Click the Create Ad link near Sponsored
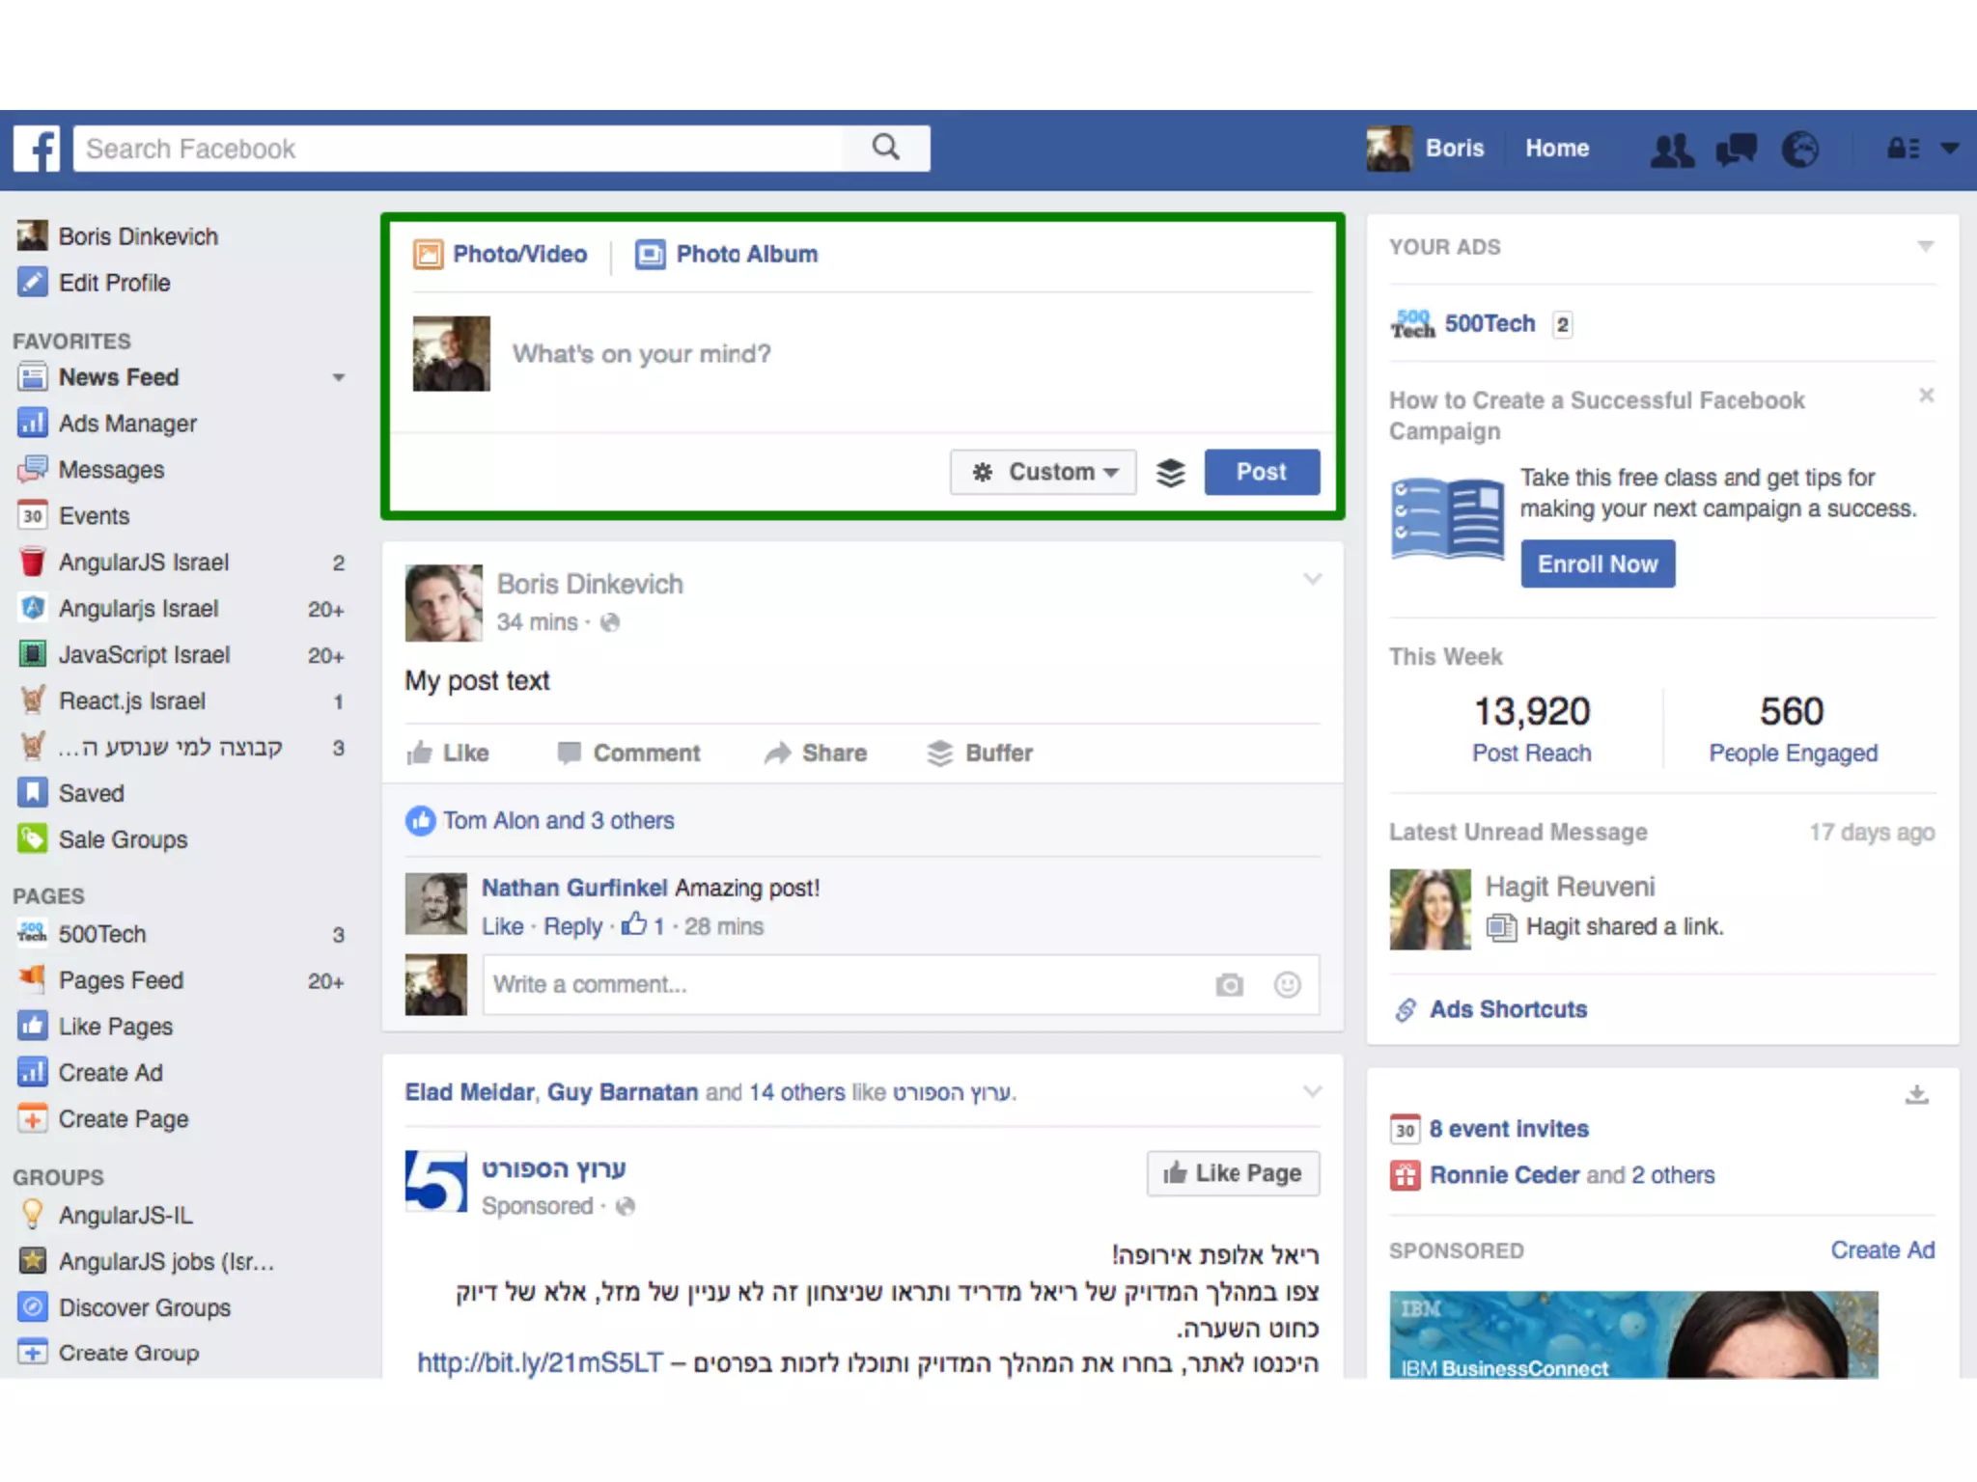Image resolution: width=1977 pixels, height=1482 pixels. coord(1882,1250)
